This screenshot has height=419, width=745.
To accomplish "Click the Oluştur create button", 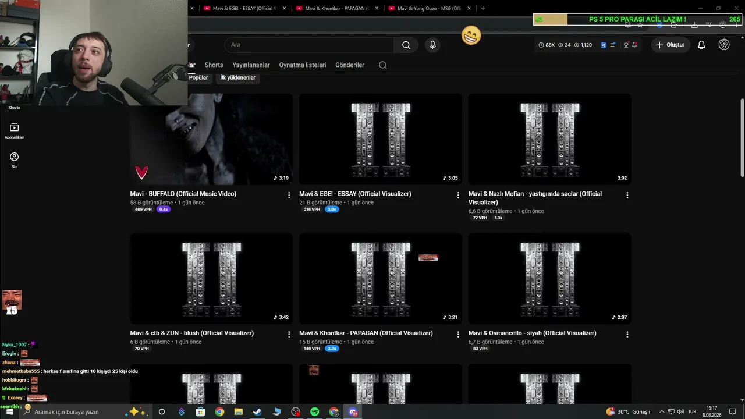I will click(670, 45).
